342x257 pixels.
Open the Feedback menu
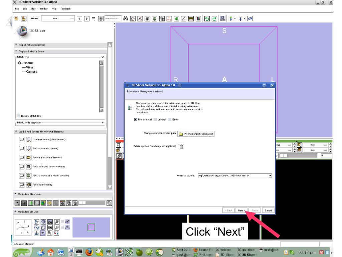[x=65, y=9]
